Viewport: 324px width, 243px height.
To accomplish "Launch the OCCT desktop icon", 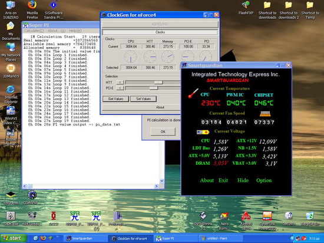I will point(54,218).
